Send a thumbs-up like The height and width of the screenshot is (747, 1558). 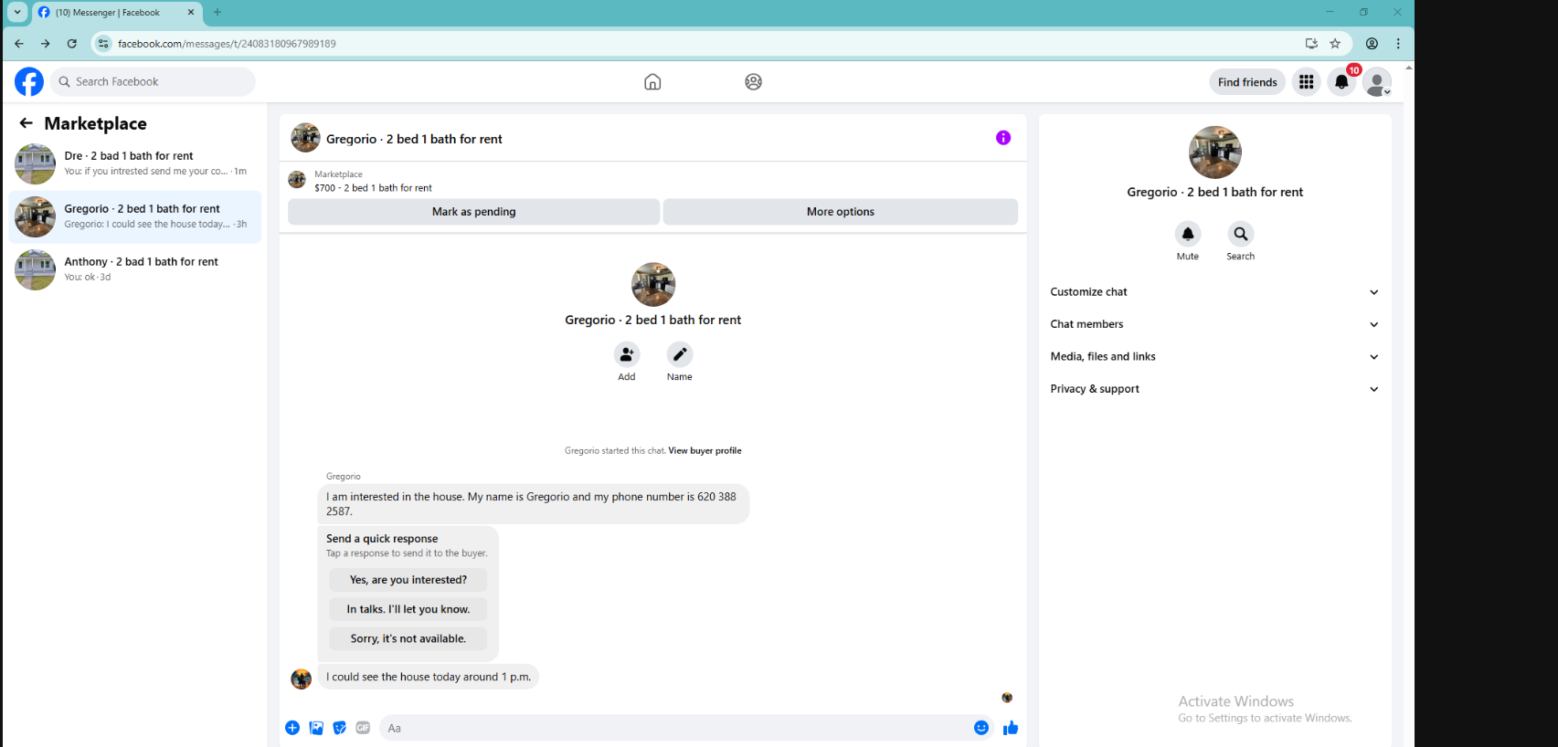1011,728
